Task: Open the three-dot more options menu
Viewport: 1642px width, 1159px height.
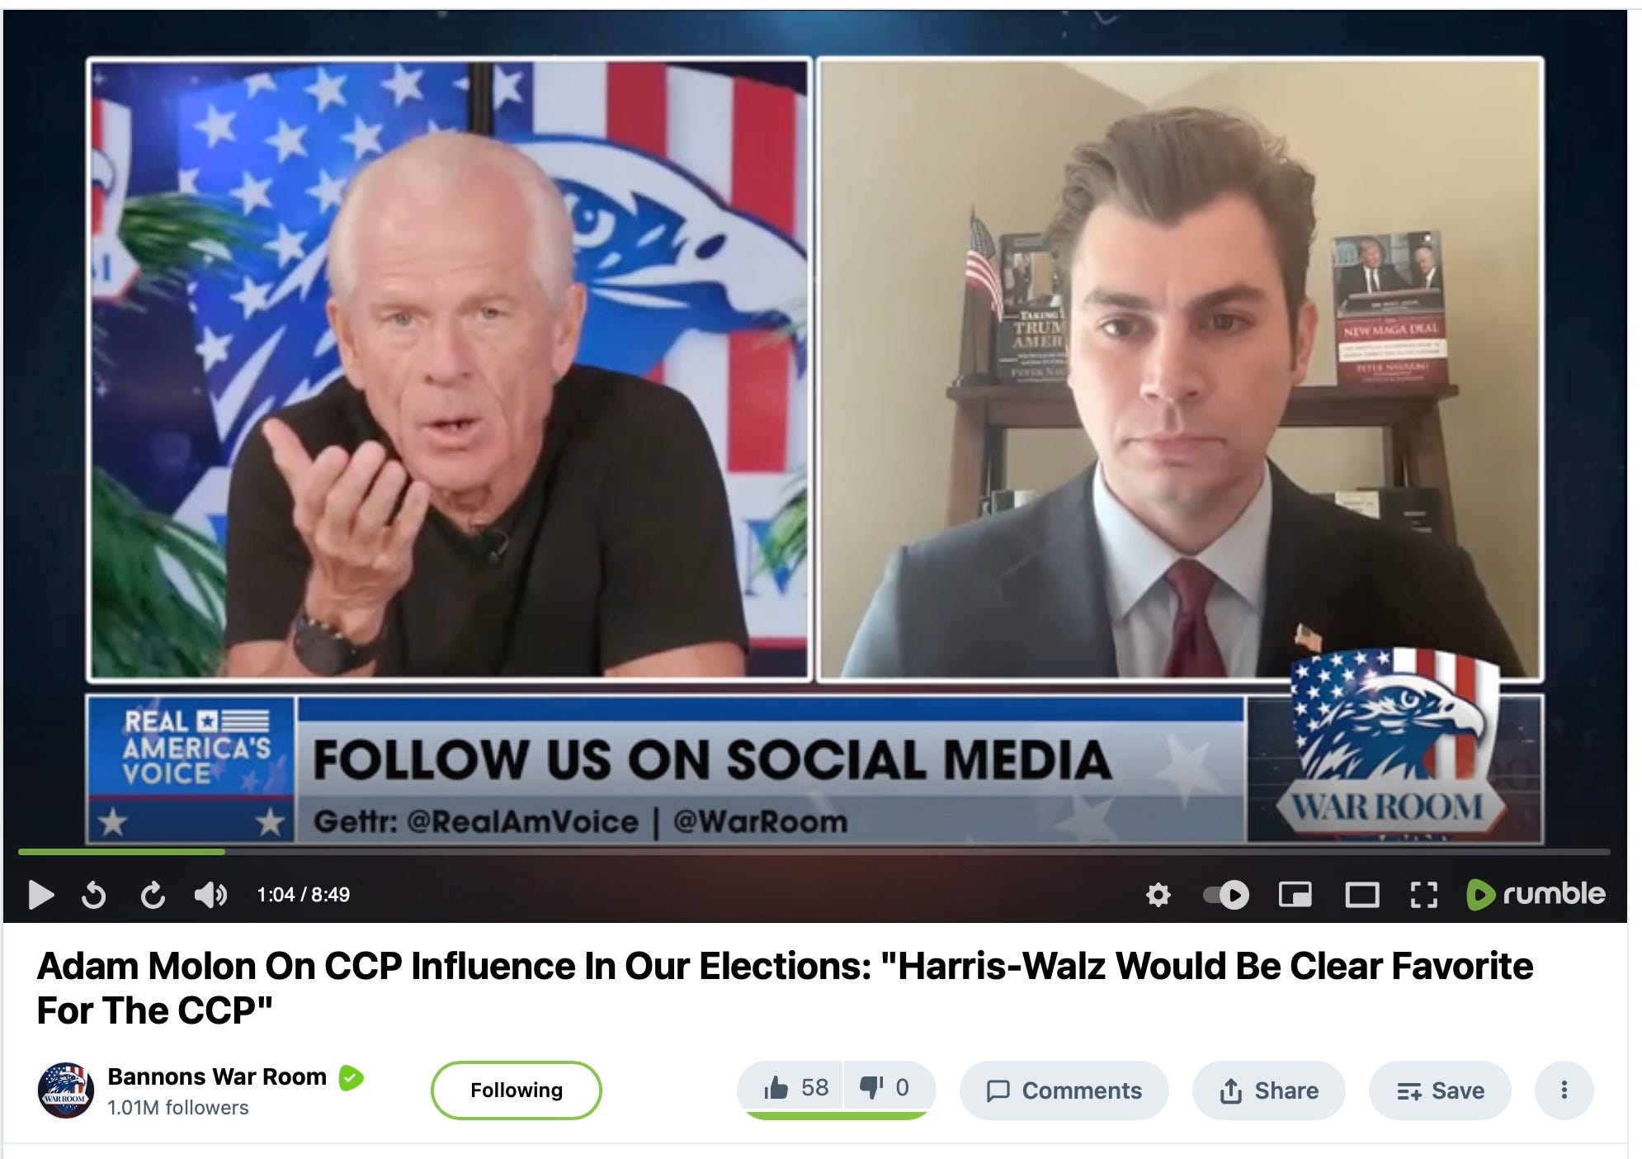Action: [x=1564, y=1090]
